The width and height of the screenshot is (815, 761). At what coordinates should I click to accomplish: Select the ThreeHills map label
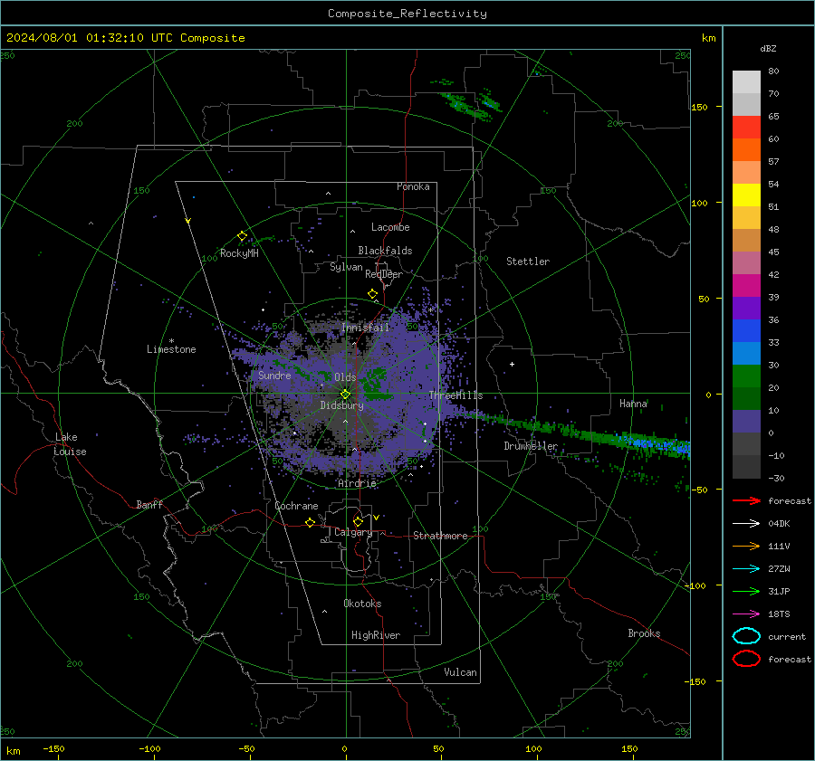(455, 395)
